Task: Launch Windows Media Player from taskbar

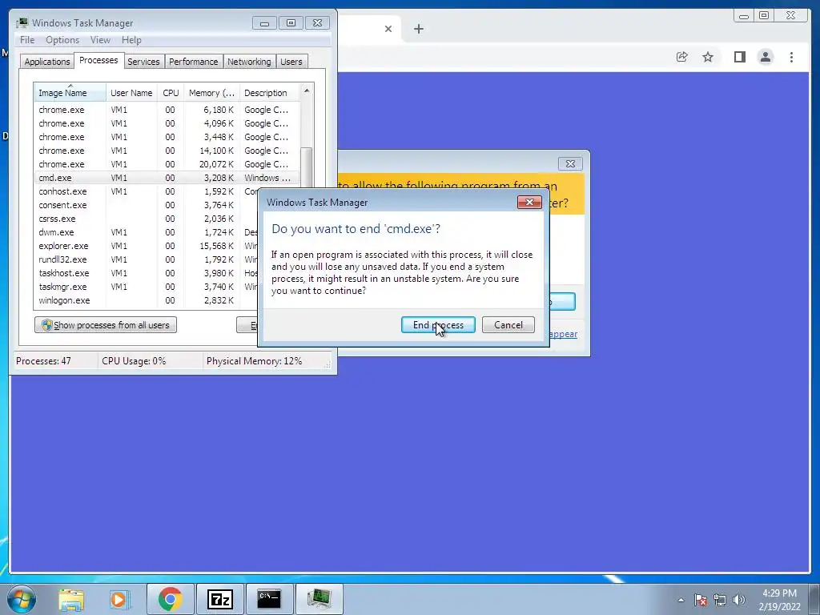Action: pyautogui.click(x=119, y=599)
